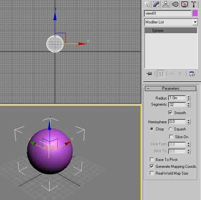Open the Utilities hammer panel

click(194, 4)
